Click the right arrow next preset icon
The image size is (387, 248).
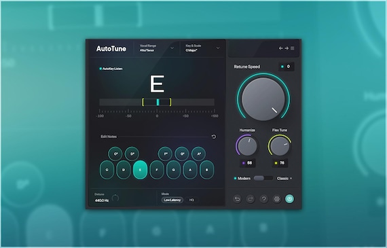pos(287,48)
